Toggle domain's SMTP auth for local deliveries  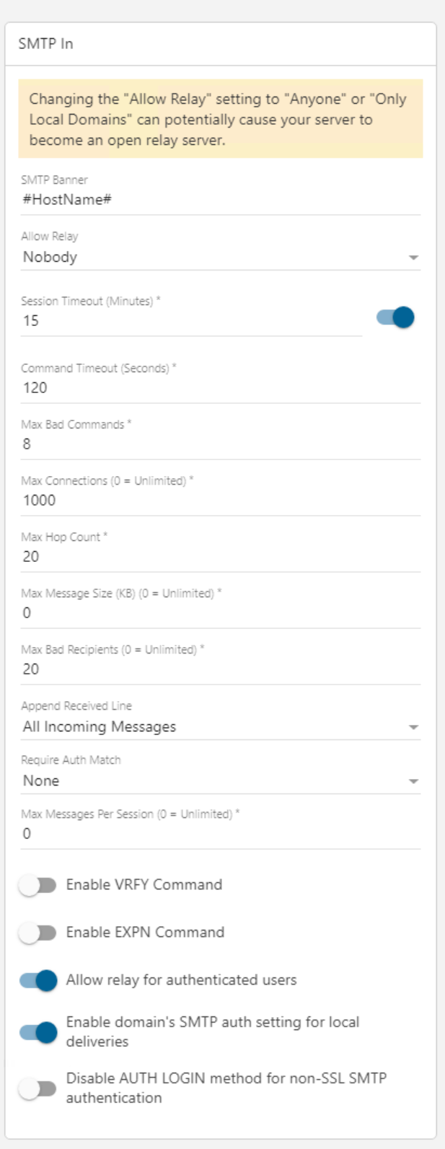pyautogui.click(x=38, y=1032)
